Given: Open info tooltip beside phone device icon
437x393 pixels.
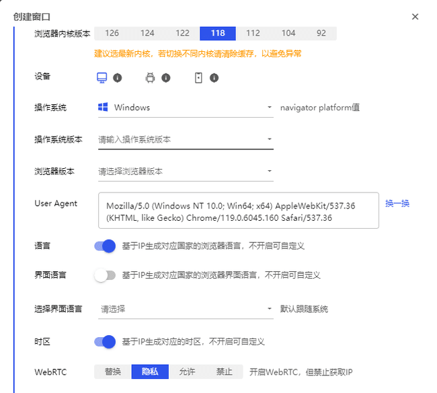Looking at the screenshot, I should click(214, 78).
